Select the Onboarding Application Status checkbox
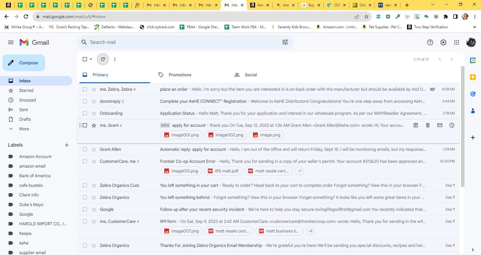 click(x=85, y=113)
